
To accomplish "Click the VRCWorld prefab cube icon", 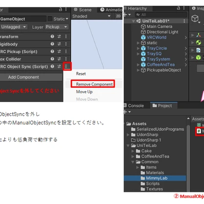I will (x=143, y=38).
